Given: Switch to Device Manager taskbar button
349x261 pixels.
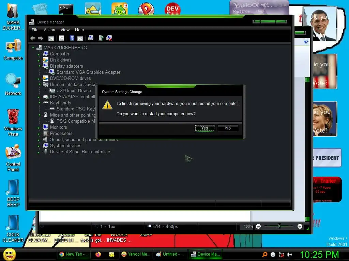Looking at the screenshot, I should tap(206, 254).
